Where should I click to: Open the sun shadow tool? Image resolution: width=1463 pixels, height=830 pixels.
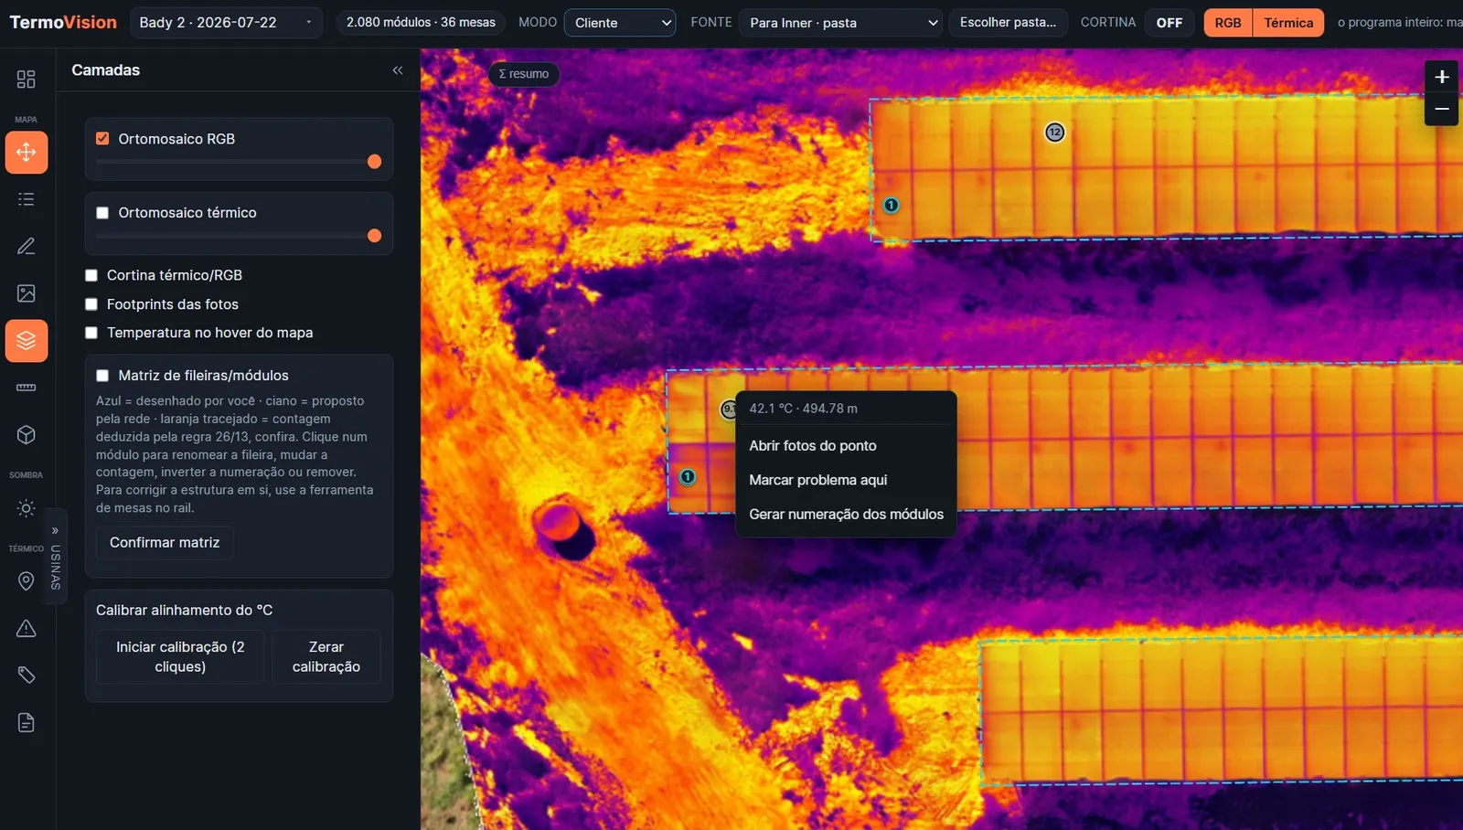click(26, 508)
